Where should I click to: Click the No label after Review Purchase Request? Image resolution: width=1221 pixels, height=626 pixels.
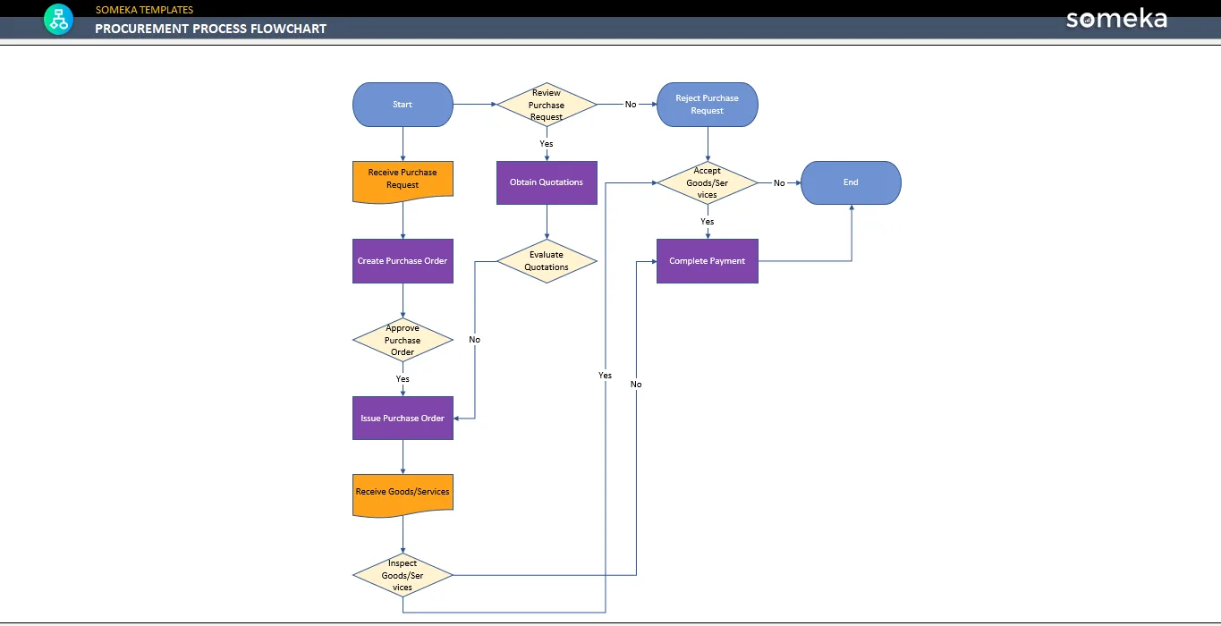point(631,105)
